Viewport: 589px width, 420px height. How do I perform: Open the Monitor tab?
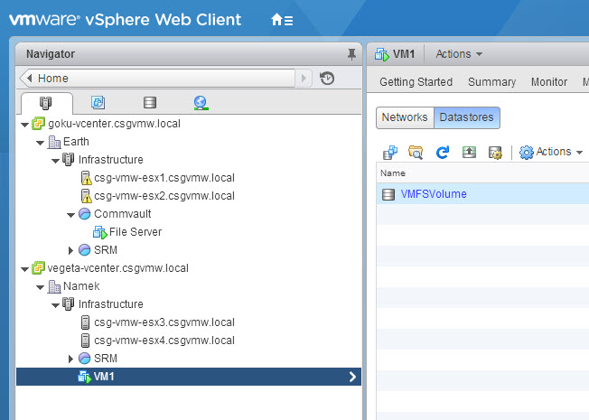click(x=549, y=82)
